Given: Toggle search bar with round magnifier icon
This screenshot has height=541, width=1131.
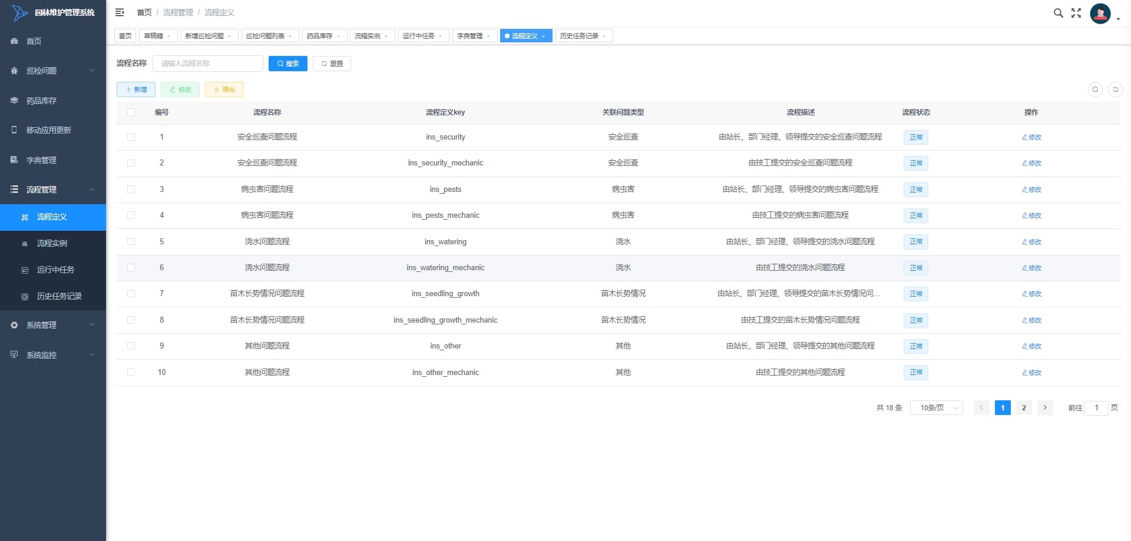Looking at the screenshot, I should (x=1095, y=89).
